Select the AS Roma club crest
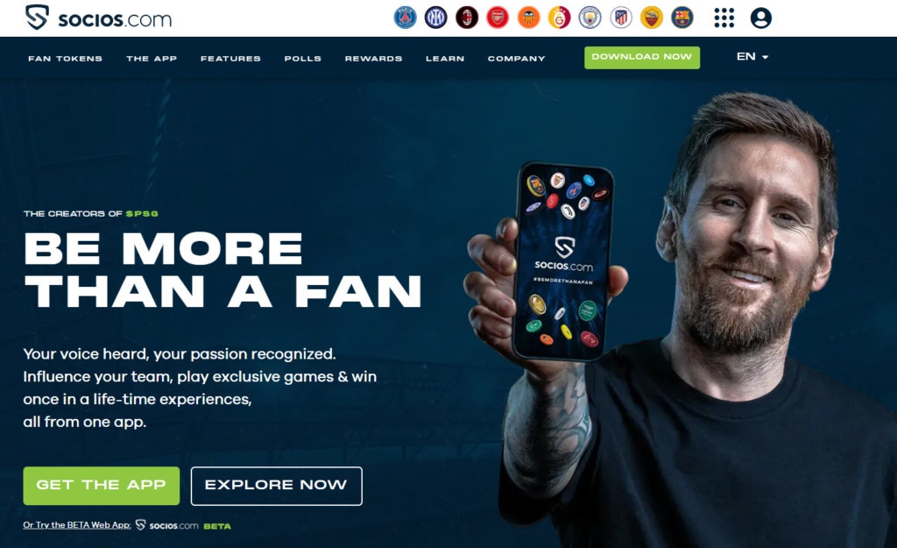This screenshot has height=548, width=897. [x=652, y=18]
